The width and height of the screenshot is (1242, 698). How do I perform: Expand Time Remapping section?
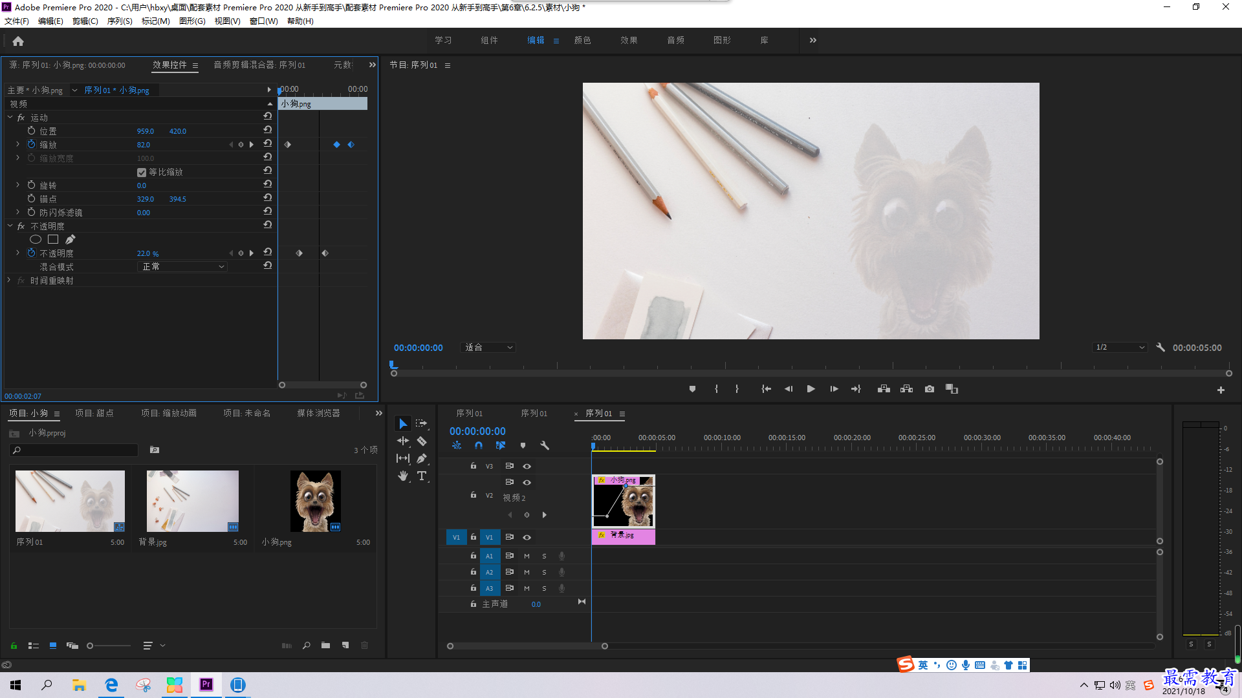click(9, 280)
